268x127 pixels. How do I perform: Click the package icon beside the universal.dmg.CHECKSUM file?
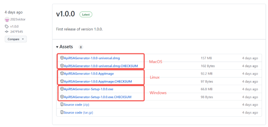coord(62,66)
